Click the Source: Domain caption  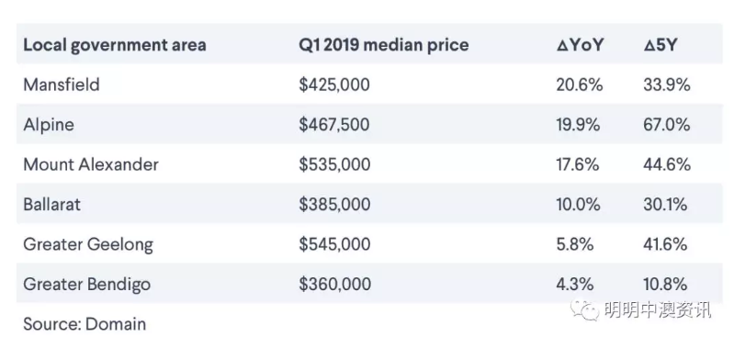(x=85, y=324)
